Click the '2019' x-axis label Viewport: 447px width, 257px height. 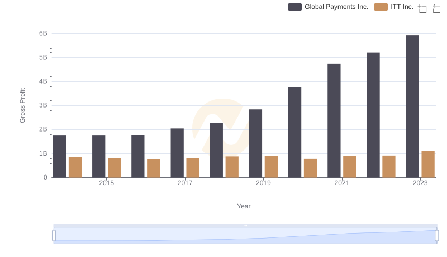(263, 183)
